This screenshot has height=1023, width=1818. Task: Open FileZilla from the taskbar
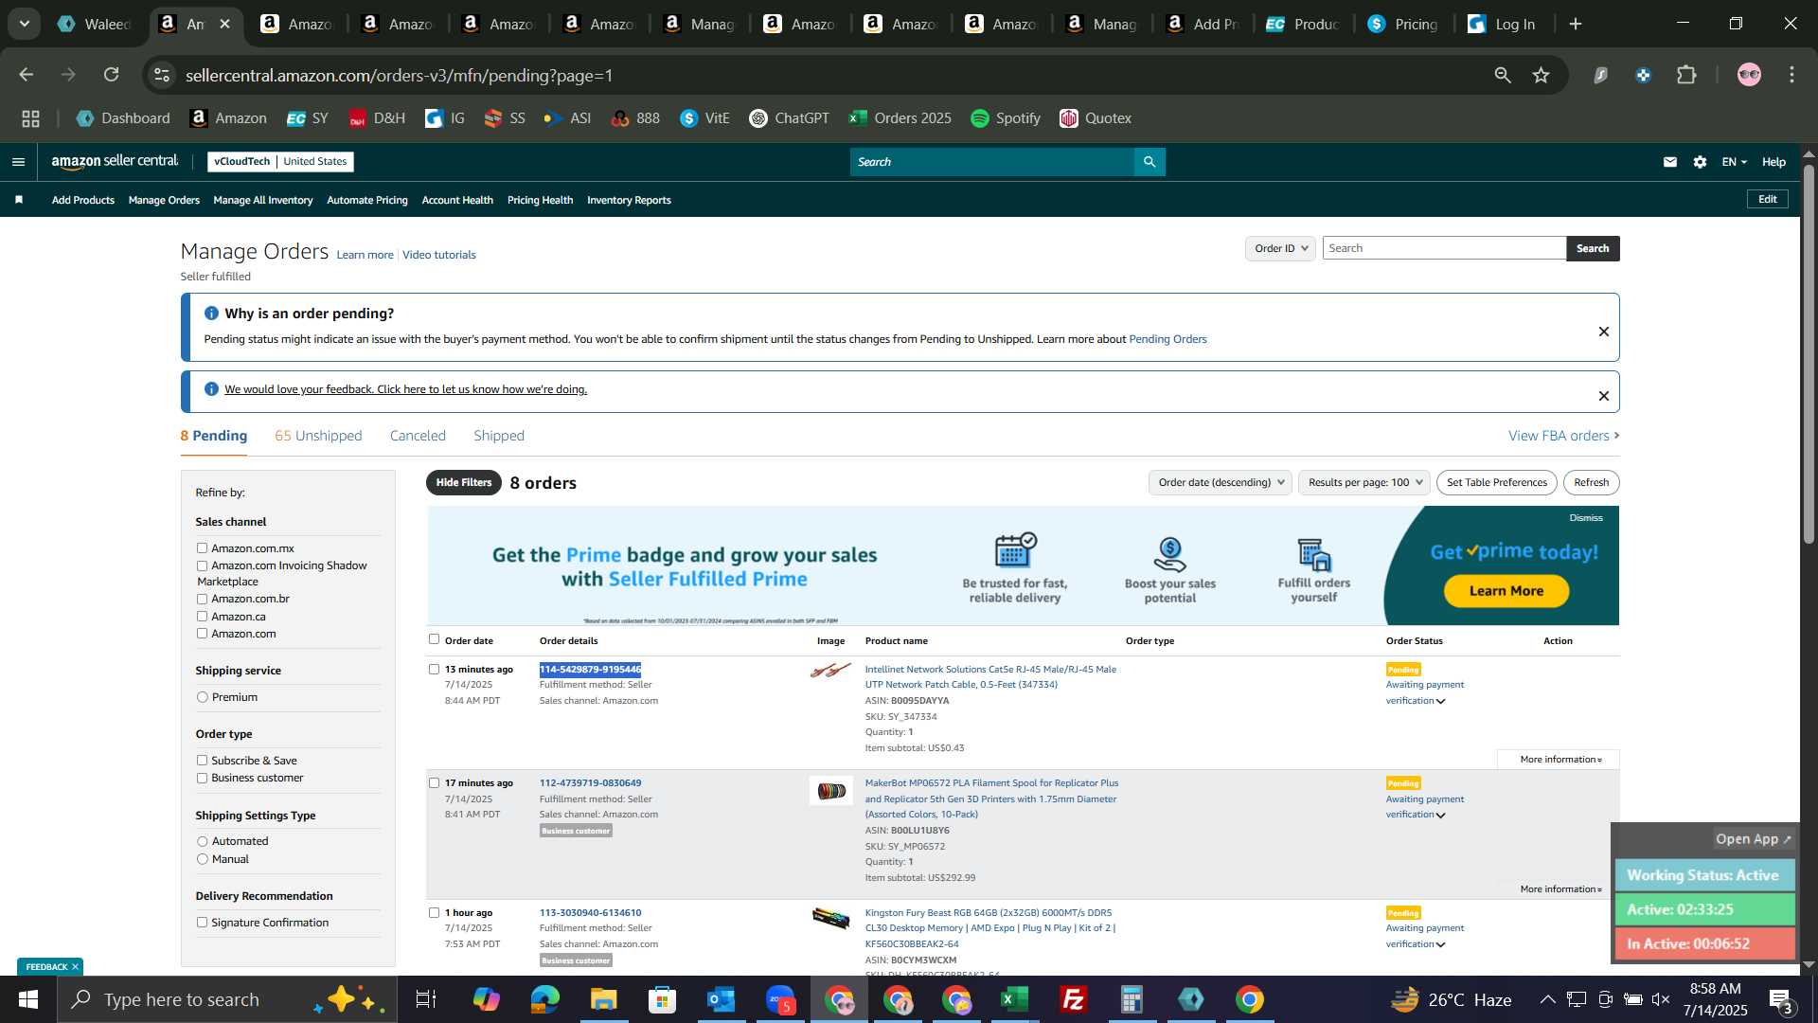[1073, 999]
